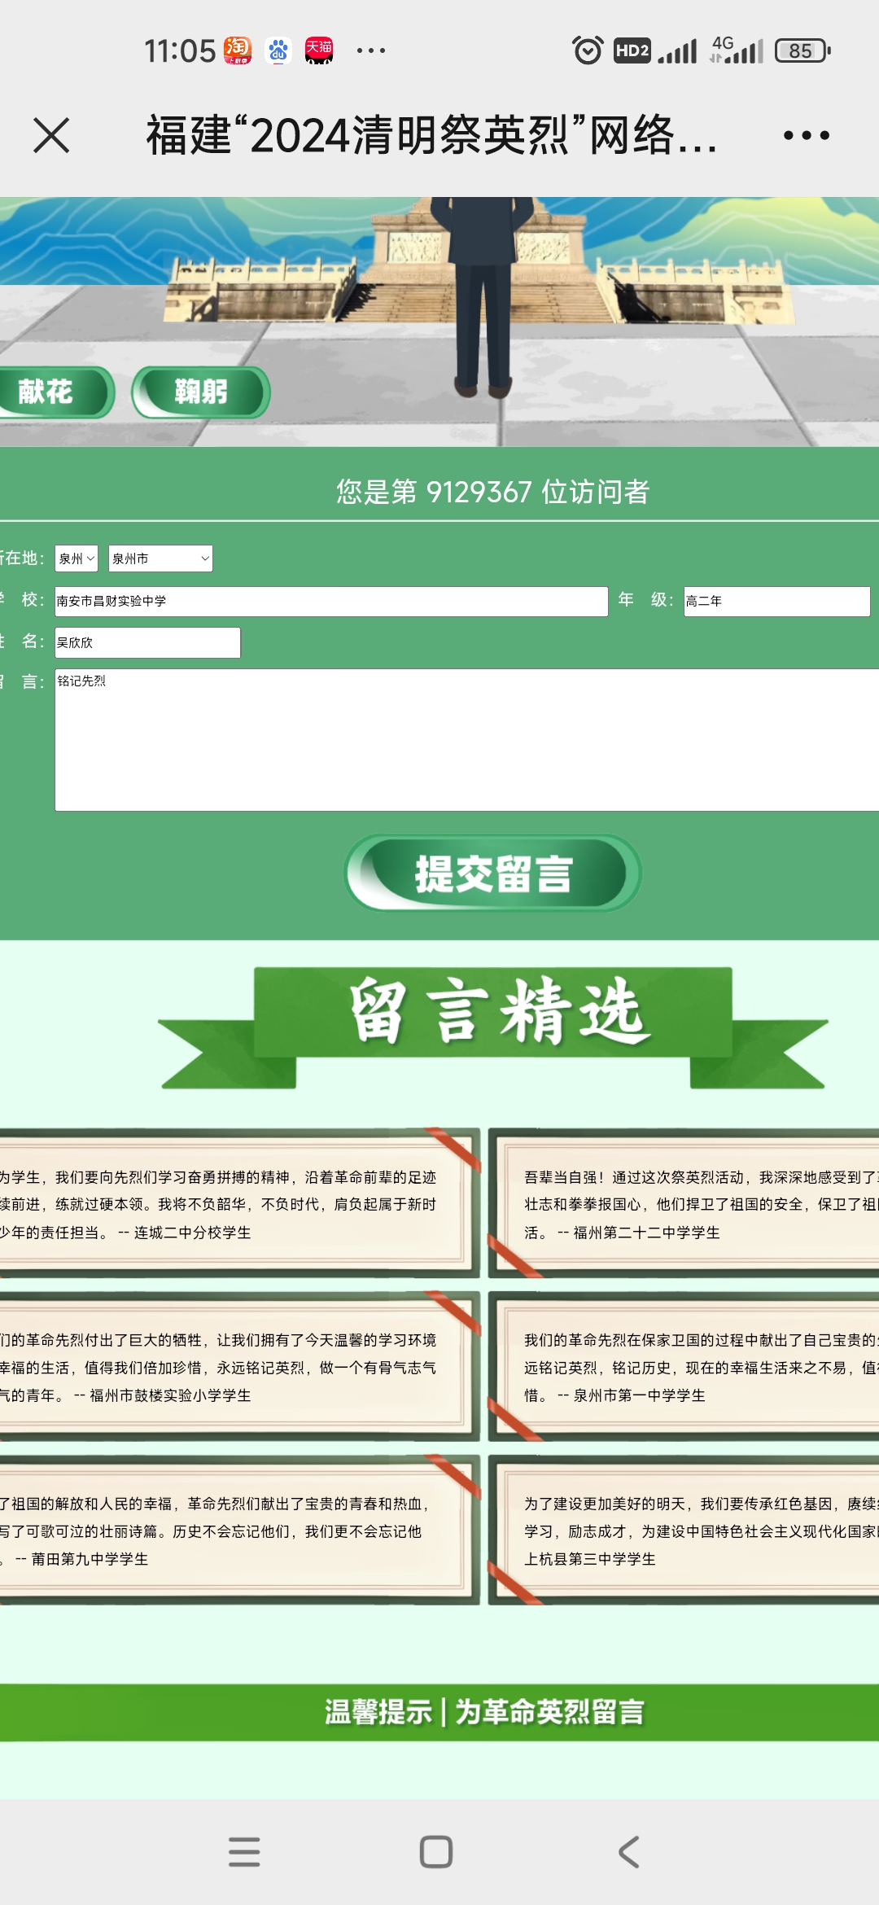Tap the Baidu paw notification icon
Screen dimensions: 879x1905
tap(278, 50)
